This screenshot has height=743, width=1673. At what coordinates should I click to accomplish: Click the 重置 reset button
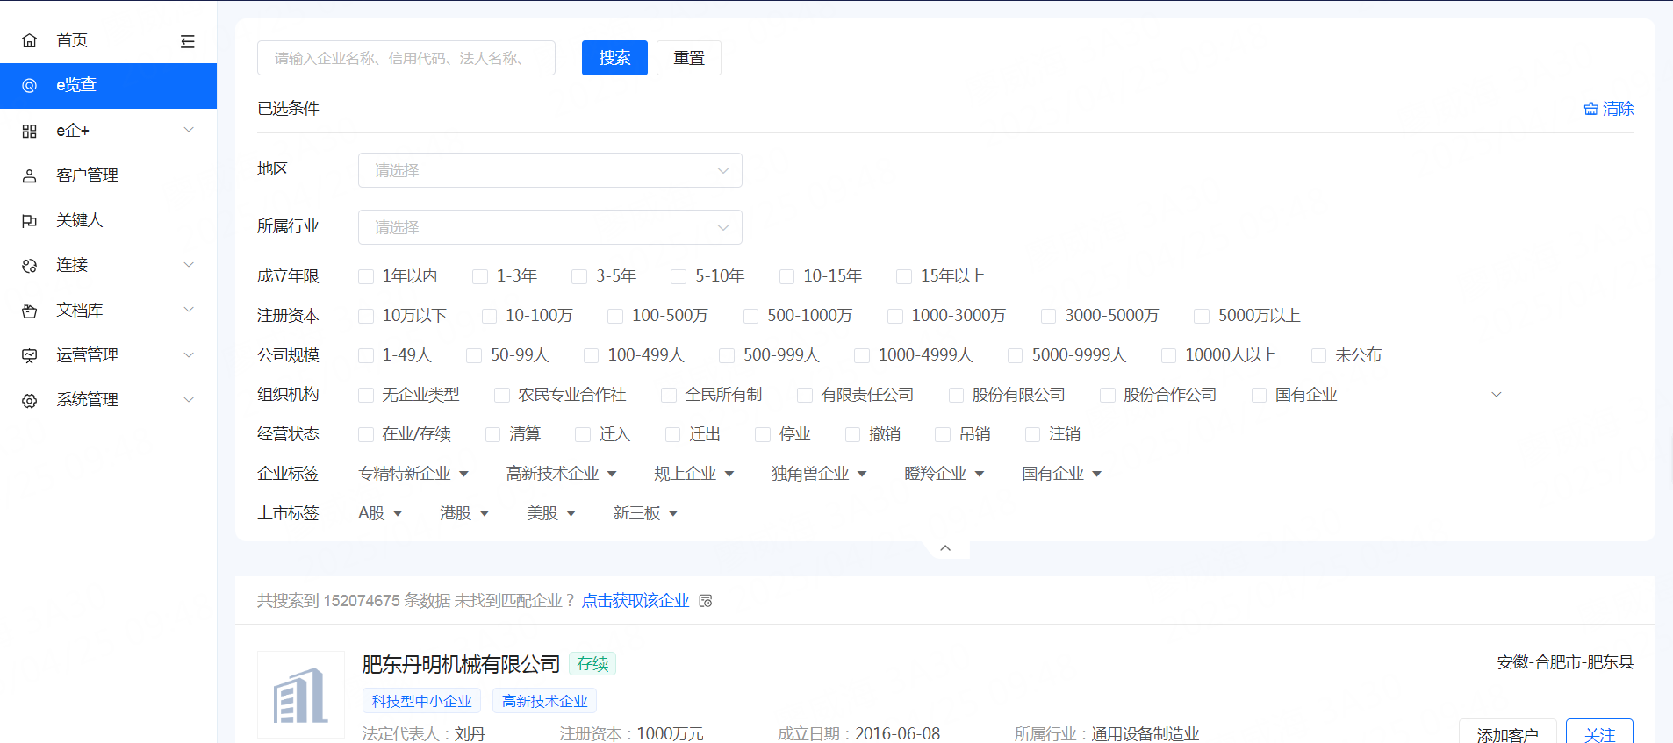(x=689, y=58)
